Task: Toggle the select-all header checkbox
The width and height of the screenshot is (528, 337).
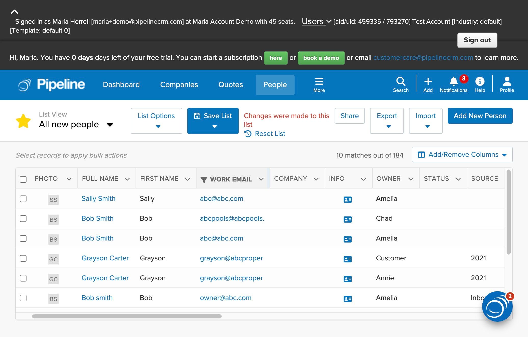Action: point(23,179)
